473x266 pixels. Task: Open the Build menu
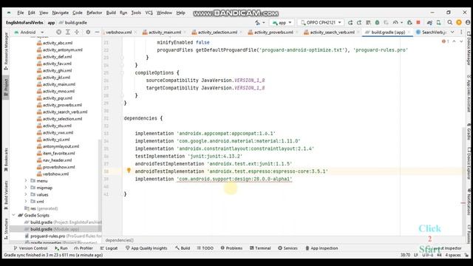[111, 13]
